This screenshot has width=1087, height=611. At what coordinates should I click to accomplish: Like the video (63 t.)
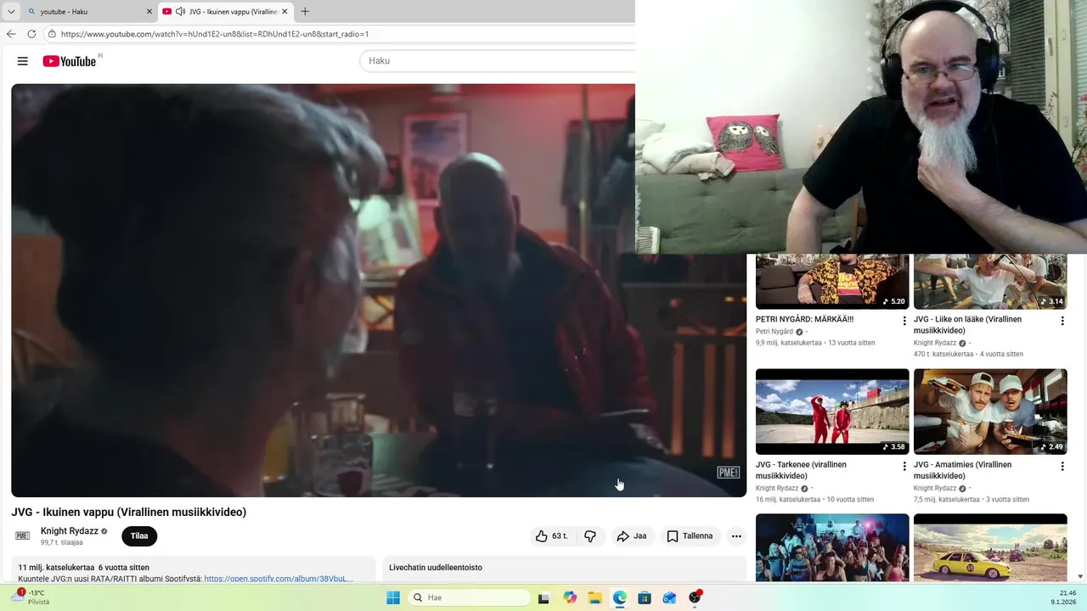click(x=552, y=536)
